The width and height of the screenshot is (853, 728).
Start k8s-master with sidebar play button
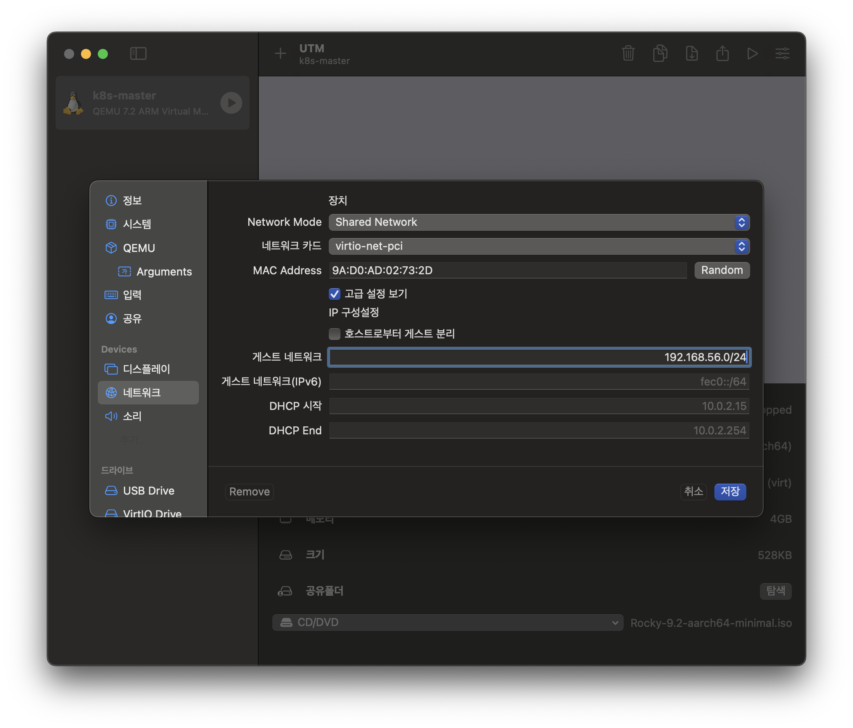point(231,103)
